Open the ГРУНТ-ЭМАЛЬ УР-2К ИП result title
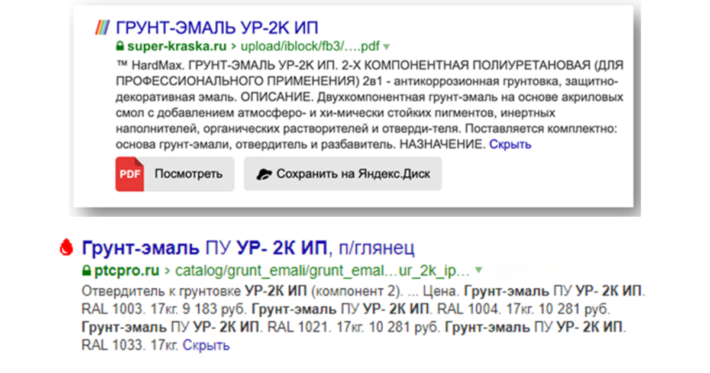710x373 pixels. (217, 28)
